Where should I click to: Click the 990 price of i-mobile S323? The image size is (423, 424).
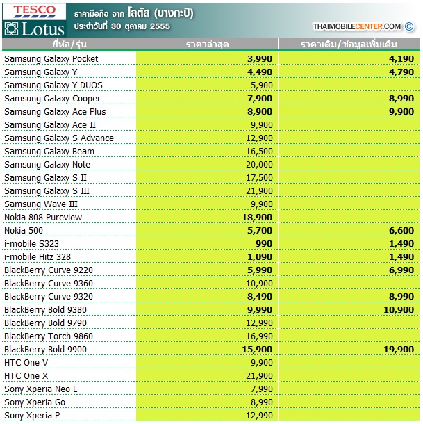pos(264,244)
